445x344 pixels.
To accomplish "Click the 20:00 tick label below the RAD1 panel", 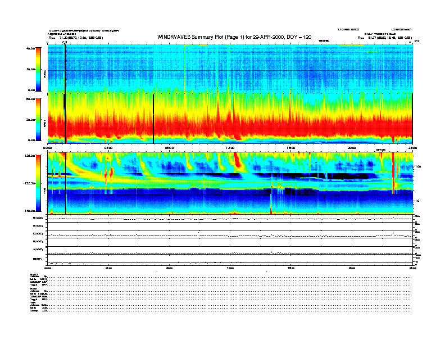I will pos(352,148).
